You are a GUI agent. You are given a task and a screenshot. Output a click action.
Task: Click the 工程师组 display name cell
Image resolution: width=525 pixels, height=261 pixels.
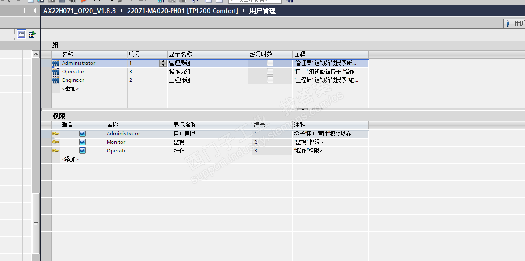click(208, 80)
